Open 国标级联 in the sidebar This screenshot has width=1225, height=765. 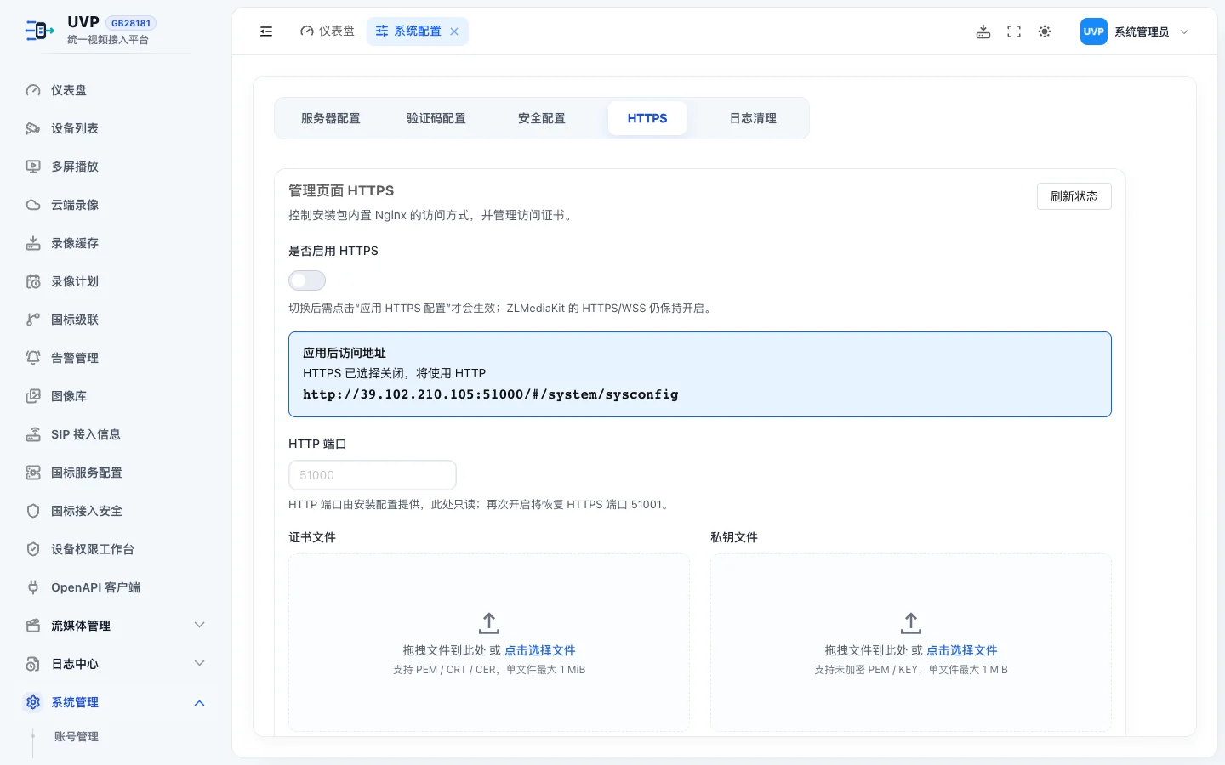(116, 320)
